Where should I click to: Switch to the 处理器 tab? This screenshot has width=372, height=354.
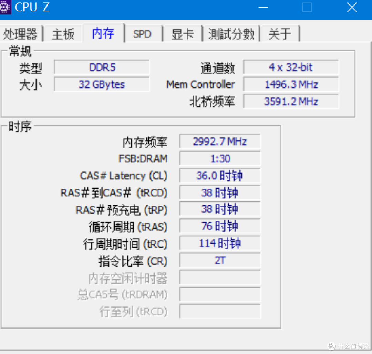click(x=21, y=34)
